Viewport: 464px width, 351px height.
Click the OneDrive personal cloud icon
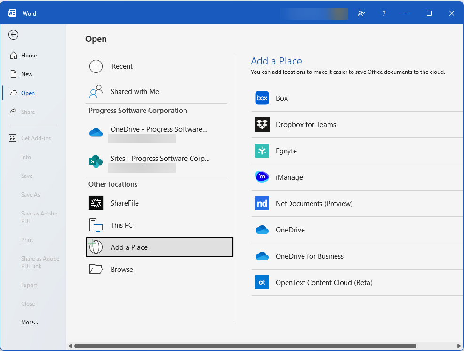click(262, 230)
